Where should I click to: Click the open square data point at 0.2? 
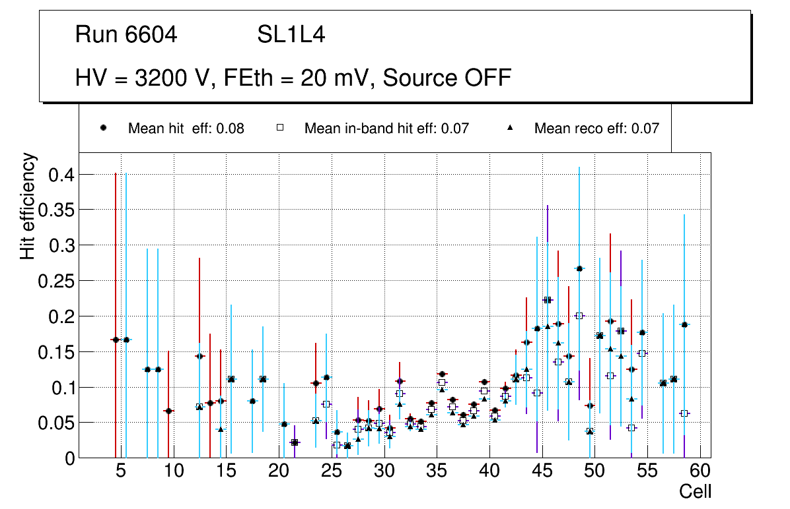579,316
